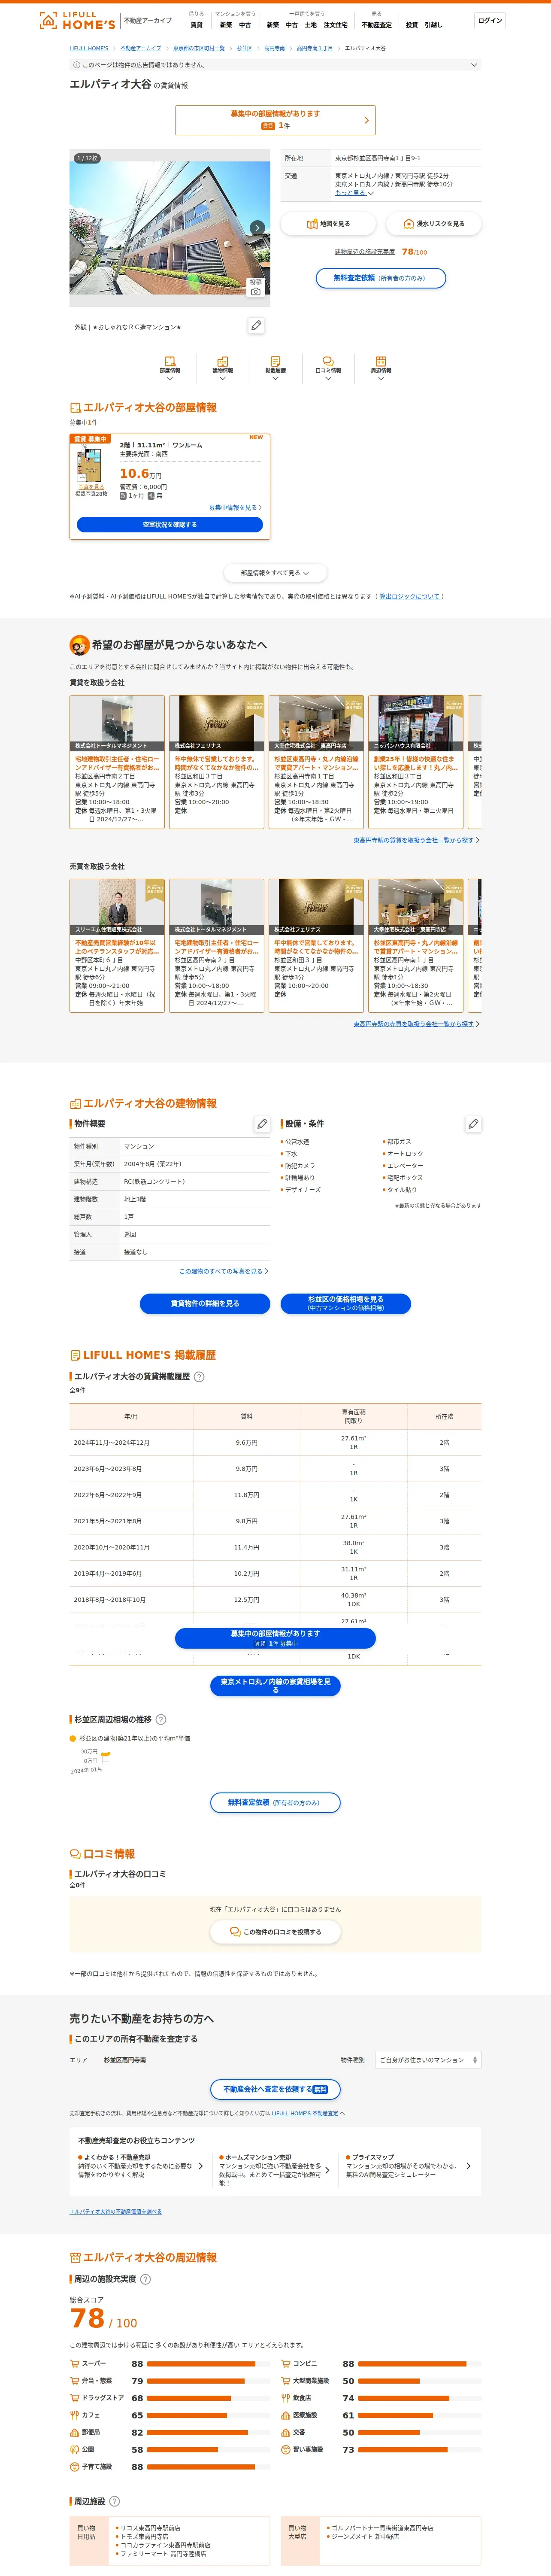Follow the 高円寺南1丁目 breadcrumb link

click(315, 48)
